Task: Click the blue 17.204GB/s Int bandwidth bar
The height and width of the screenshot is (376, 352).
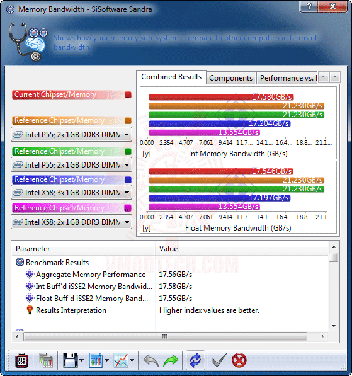Action: [220, 123]
